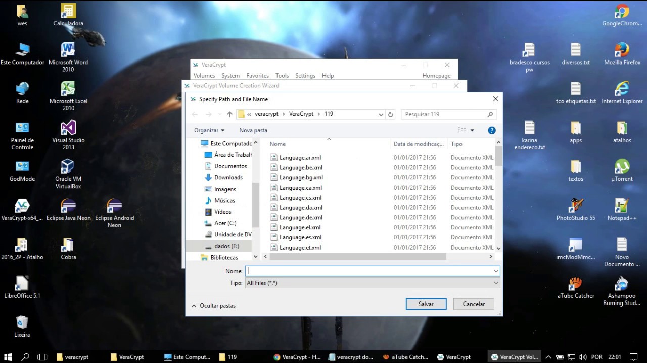The width and height of the screenshot is (647, 363).
Task: Click Nova pasta in the dialog toolbar
Action: tap(253, 130)
